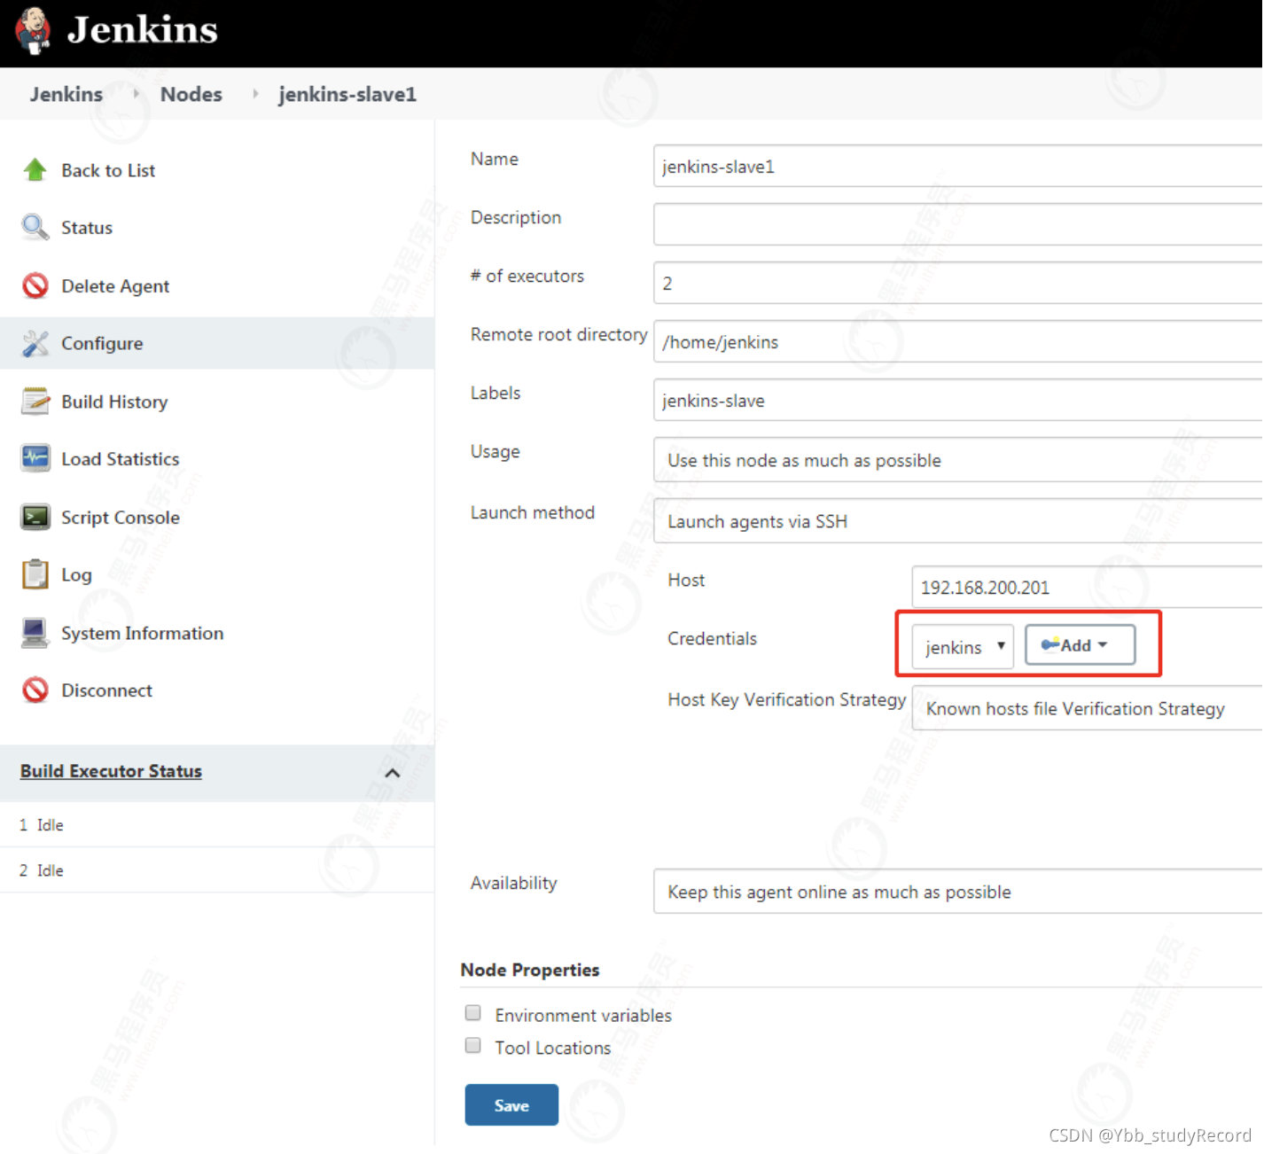Expand the breadcrumb arrow after Nodes
This screenshot has width=1264, height=1154.
255,94
